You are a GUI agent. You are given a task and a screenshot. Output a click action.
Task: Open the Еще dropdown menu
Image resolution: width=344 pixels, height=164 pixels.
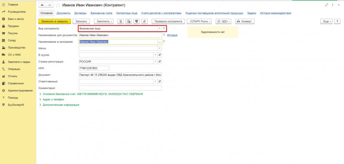click(x=326, y=21)
